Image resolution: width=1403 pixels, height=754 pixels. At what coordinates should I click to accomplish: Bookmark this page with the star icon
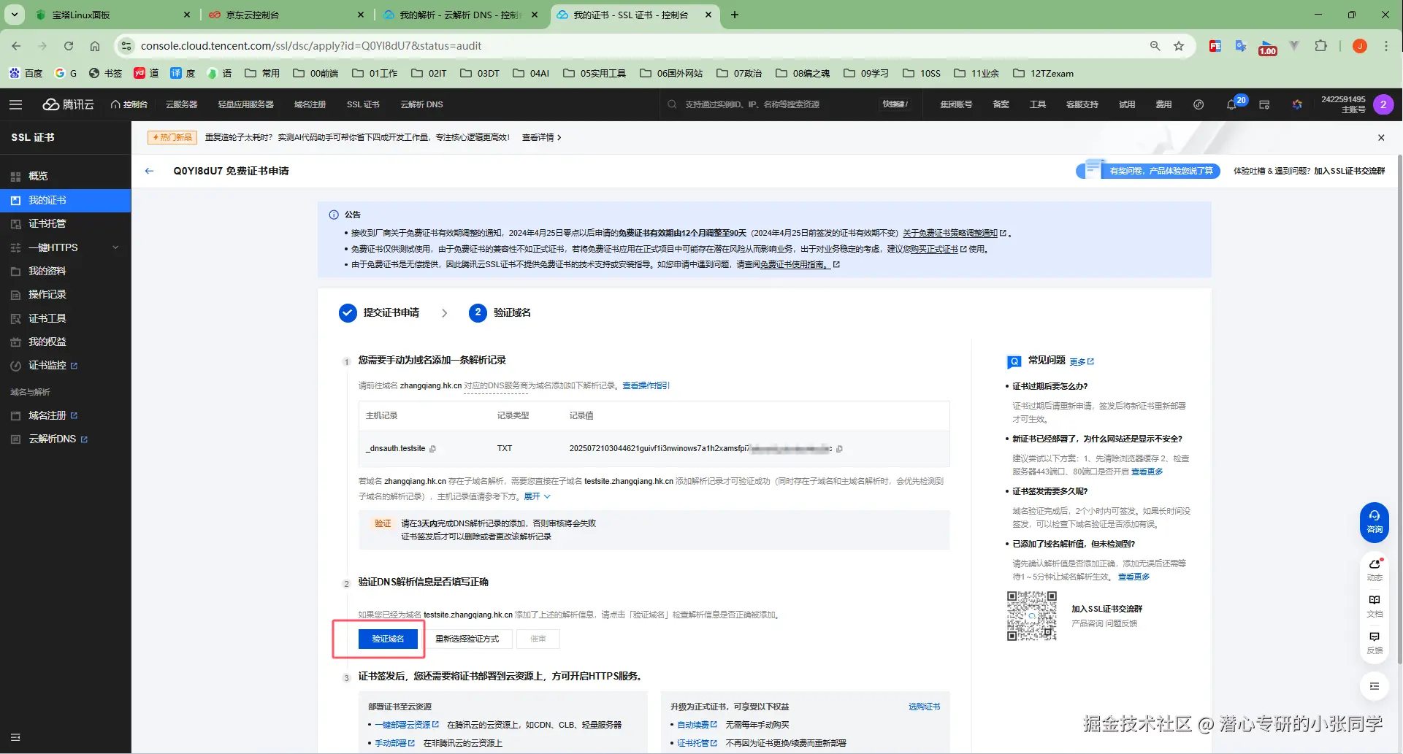(x=1179, y=46)
